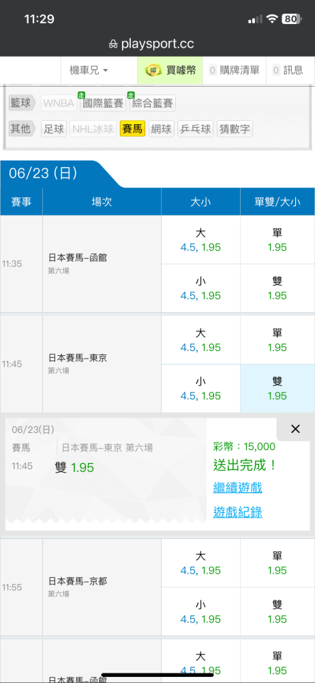The height and width of the screenshot is (683, 315).
Task: Click the 單雙/大小 column header
Action: (277, 202)
